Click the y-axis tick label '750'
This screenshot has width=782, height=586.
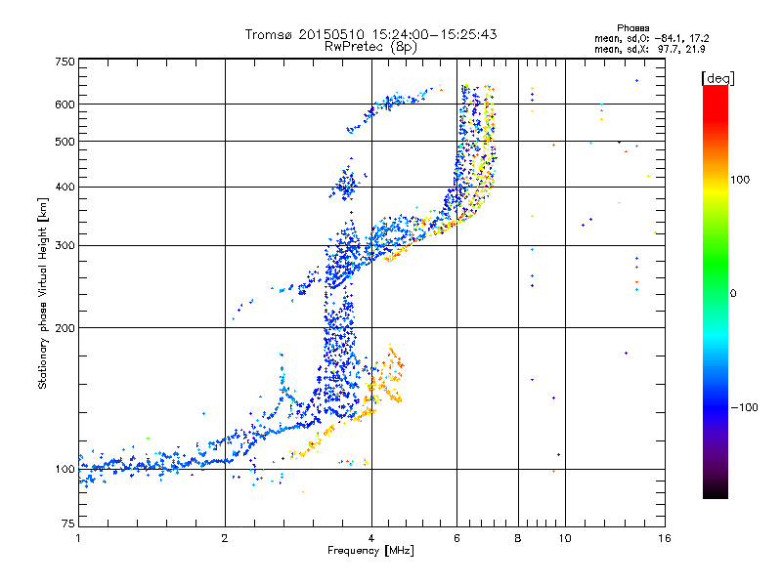pos(65,62)
